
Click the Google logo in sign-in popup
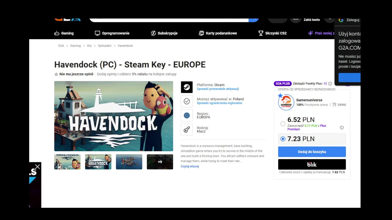(x=341, y=20)
